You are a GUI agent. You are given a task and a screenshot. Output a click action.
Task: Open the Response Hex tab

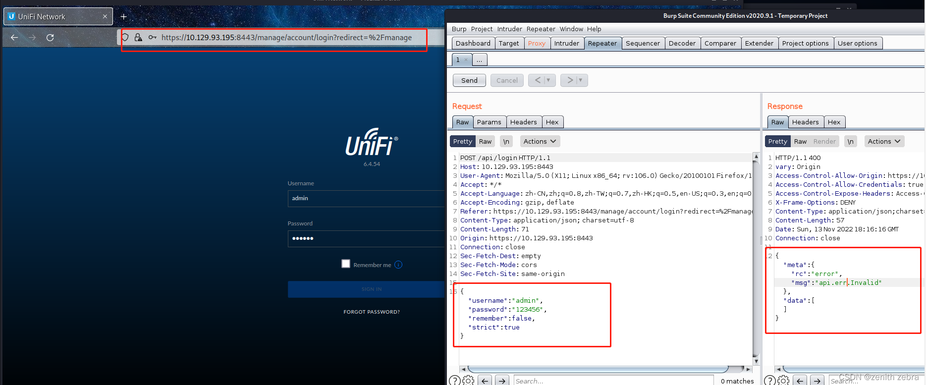pyautogui.click(x=834, y=122)
